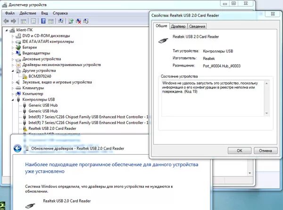Open the Файл menu

point(10,13)
